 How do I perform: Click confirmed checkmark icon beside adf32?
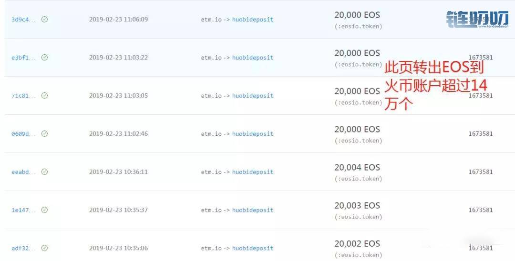click(44, 248)
